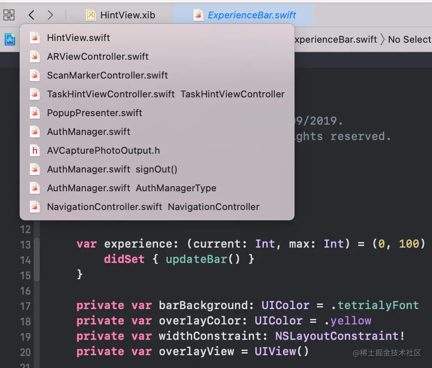Viewport: 432px width, 368px height.
Task: Select the ExperienceBar.swift tab
Action: 243,15
